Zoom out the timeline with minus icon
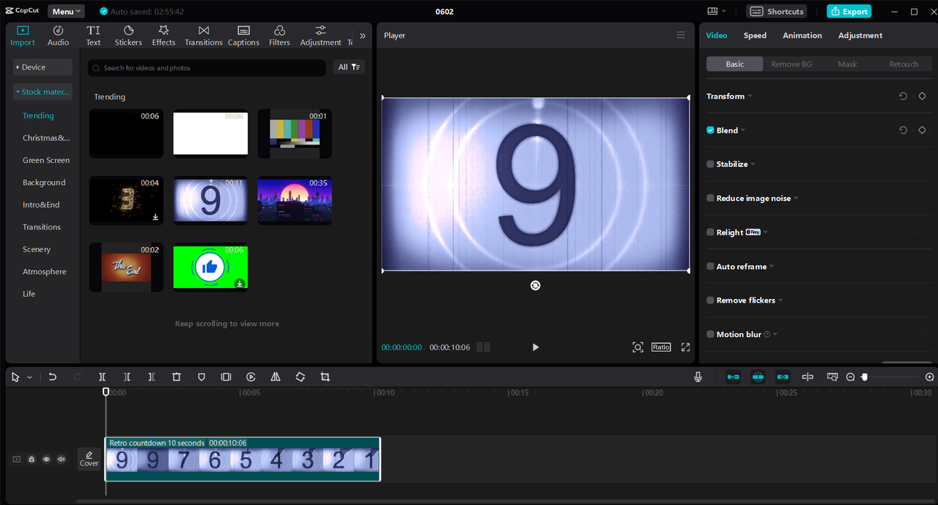This screenshot has height=505, width=938. (x=850, y=377)
